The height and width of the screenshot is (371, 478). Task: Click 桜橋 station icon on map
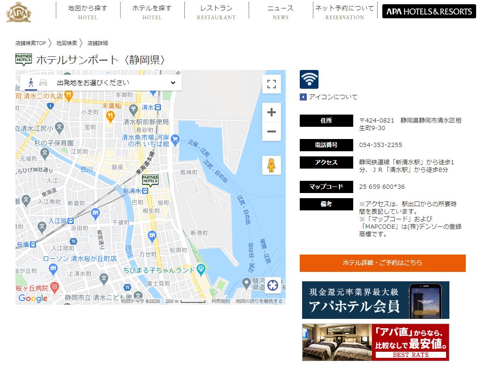coord(33,244)
